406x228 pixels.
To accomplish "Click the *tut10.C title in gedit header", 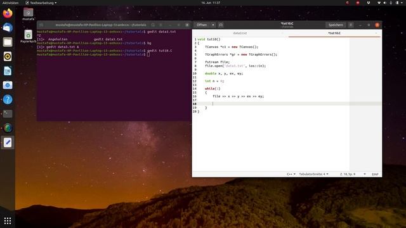I will coord(287,23).
